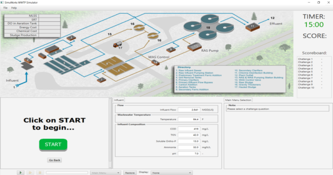Viewport: 333px width, 175px height.
Task: Click the primary clarifiers icon numbered 5
Action: coord(63,64)
